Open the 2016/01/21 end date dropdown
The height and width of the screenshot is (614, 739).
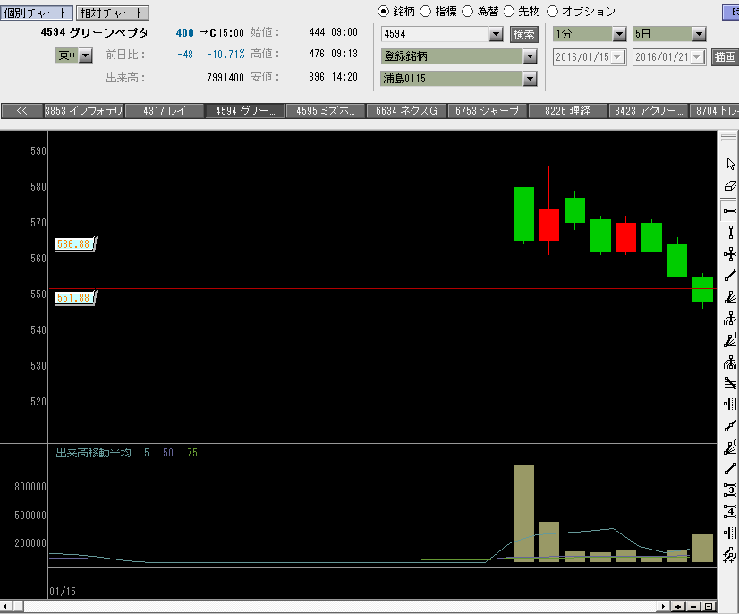click(698, 57)
